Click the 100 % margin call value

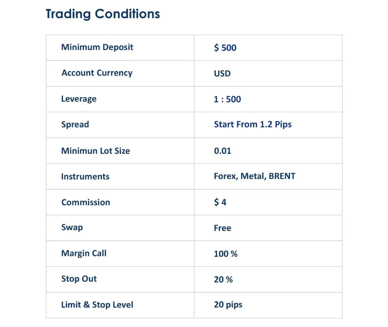click(x=226, y=254)
